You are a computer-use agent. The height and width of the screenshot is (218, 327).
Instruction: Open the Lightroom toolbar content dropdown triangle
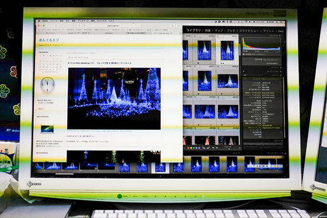tap(240, 148)
